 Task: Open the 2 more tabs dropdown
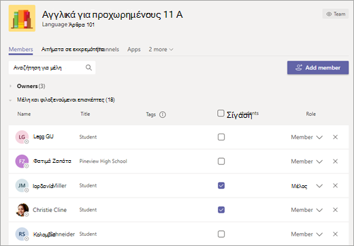pos(161,49)
